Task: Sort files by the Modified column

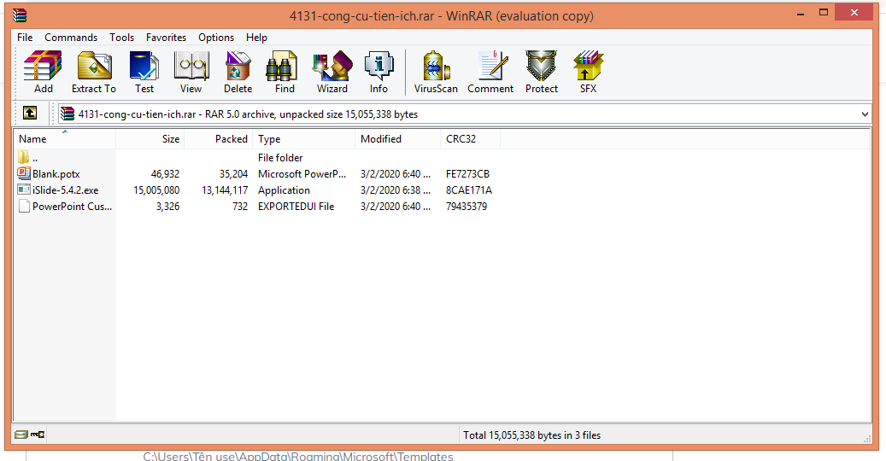Action: 398,139
